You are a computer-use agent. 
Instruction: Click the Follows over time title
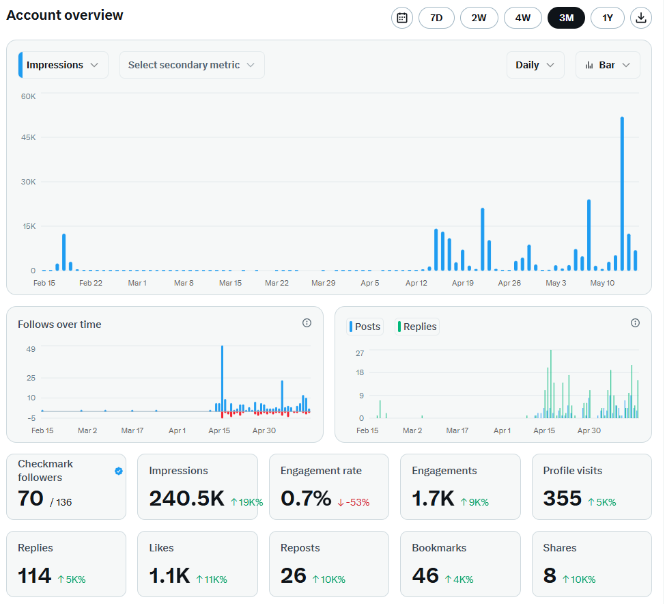[59, 325]
